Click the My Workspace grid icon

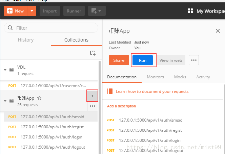coord(190,11)
